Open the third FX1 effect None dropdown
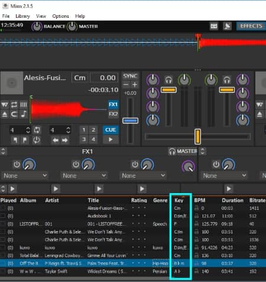The height and width of the screenshot is (282, 266). point(143,175)
